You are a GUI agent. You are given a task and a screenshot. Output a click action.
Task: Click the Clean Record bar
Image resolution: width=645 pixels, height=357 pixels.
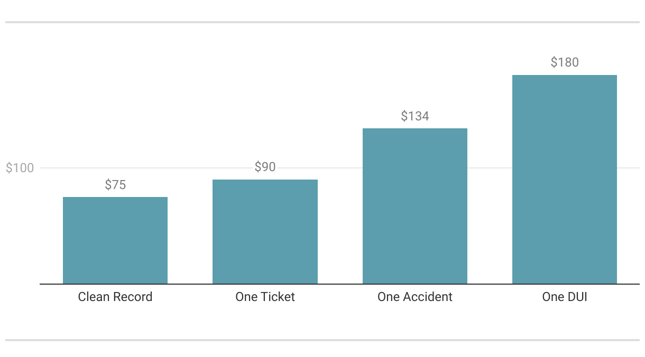click(x=115, y=240)
